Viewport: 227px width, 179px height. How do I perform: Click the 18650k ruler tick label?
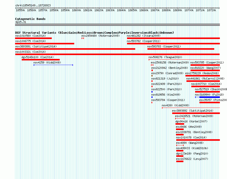(x=133, y=10)
